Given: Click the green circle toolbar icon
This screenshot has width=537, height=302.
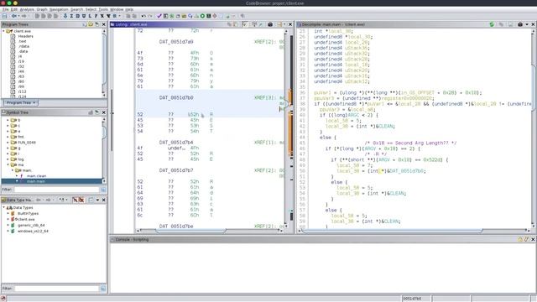Looking at the screenshot, I should point(202,16).
